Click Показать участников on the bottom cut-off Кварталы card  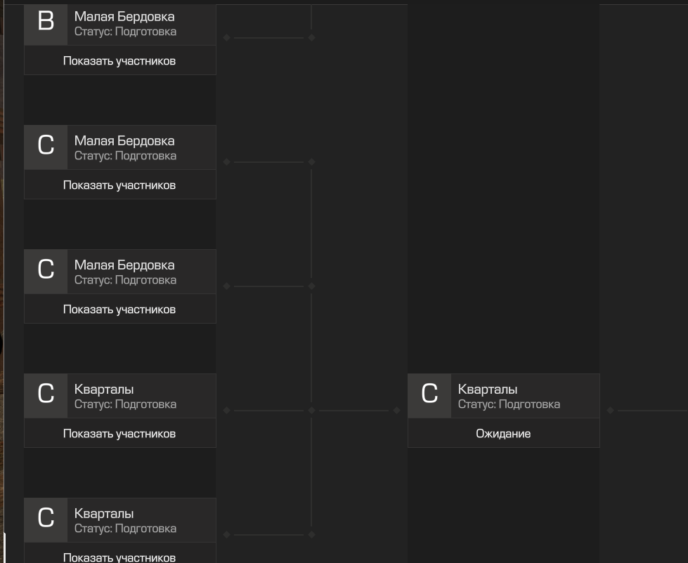(x=119, y=555)
